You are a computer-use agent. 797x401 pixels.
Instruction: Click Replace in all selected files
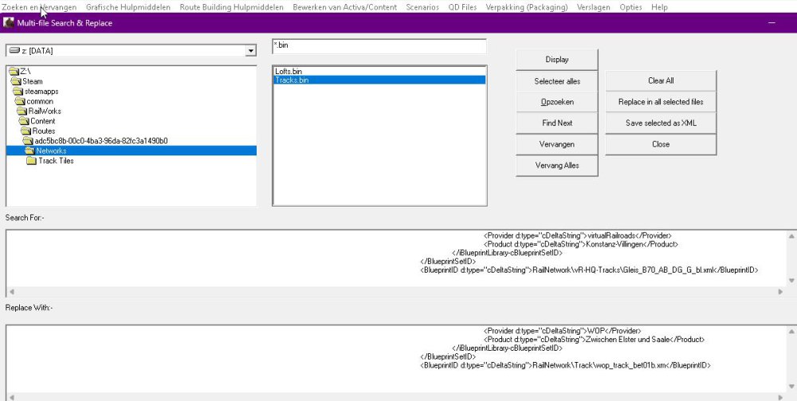tap(660, 102)
